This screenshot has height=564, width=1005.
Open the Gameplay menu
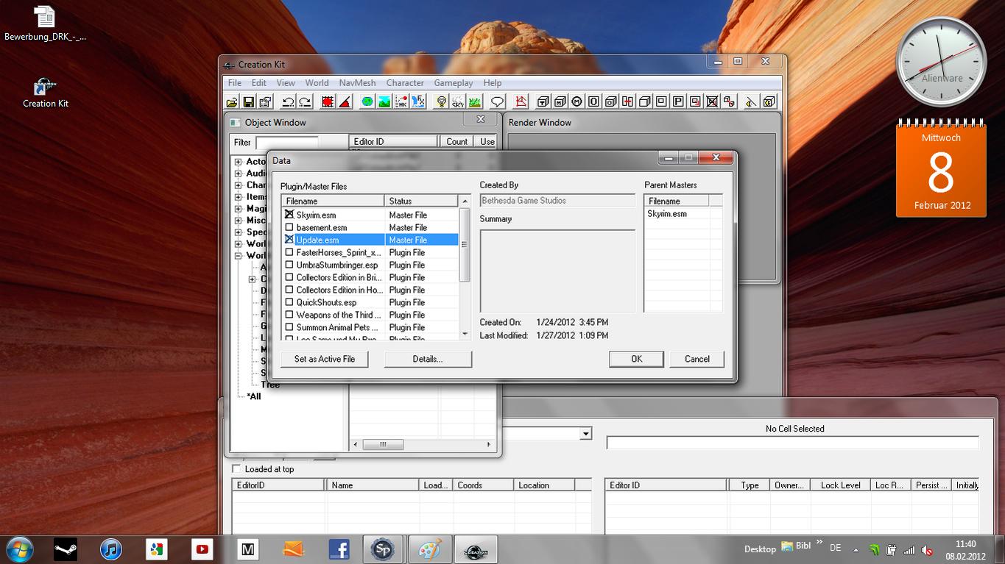pos(454,83)
